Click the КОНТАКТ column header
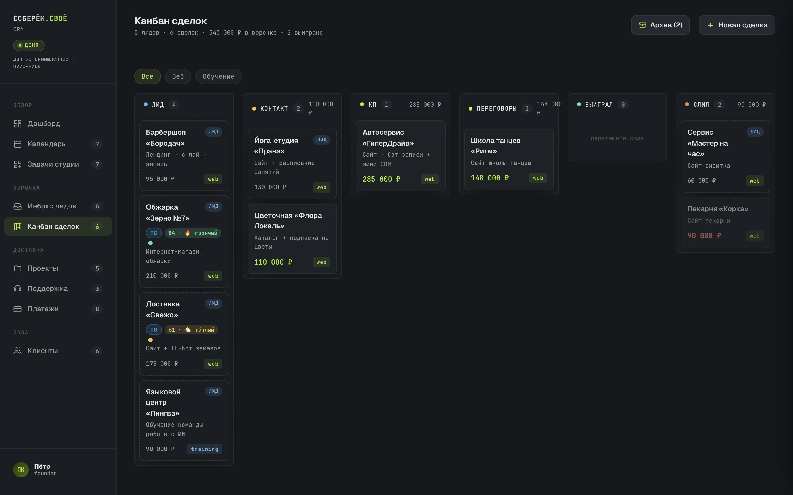 click(x=292, y=109)
